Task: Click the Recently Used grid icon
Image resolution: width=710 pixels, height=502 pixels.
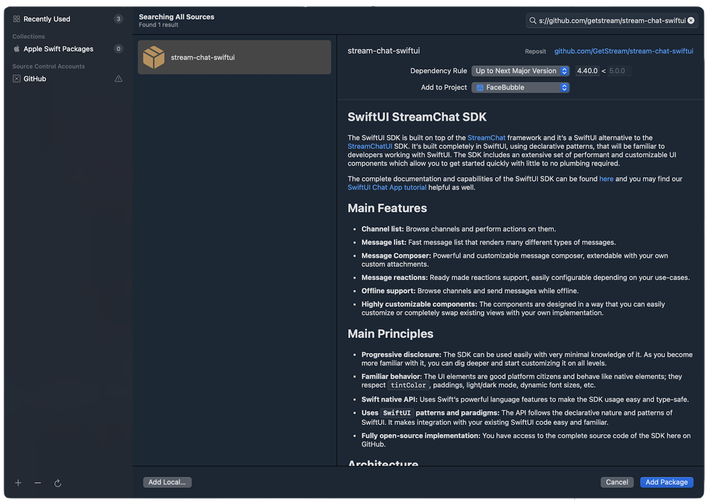Action: (16, 19)
